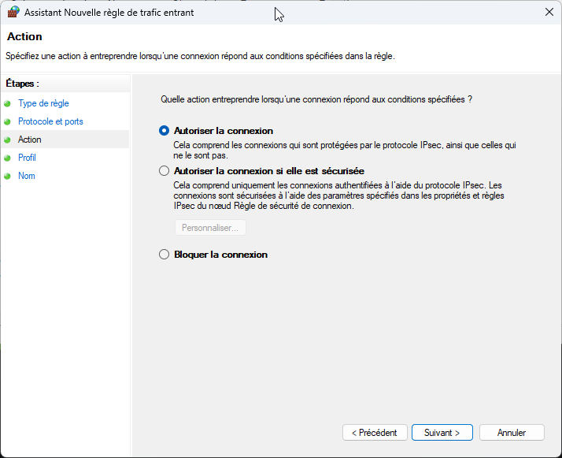Viewport: 562px width, 458px height.
Task: Continue with the Suivant button
Action: click(x=442, y=433)
